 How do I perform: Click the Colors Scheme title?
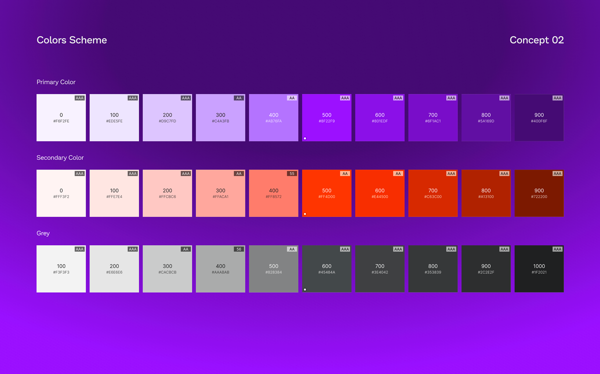tap(71, 40)
